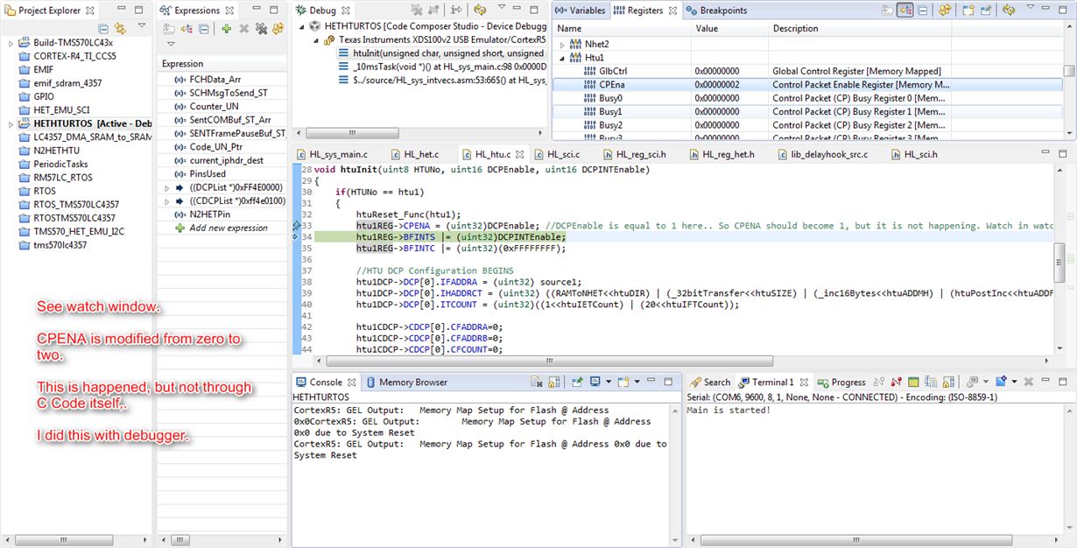Click Collapse All in Project Explorer toolbar

tap(103, 29)
